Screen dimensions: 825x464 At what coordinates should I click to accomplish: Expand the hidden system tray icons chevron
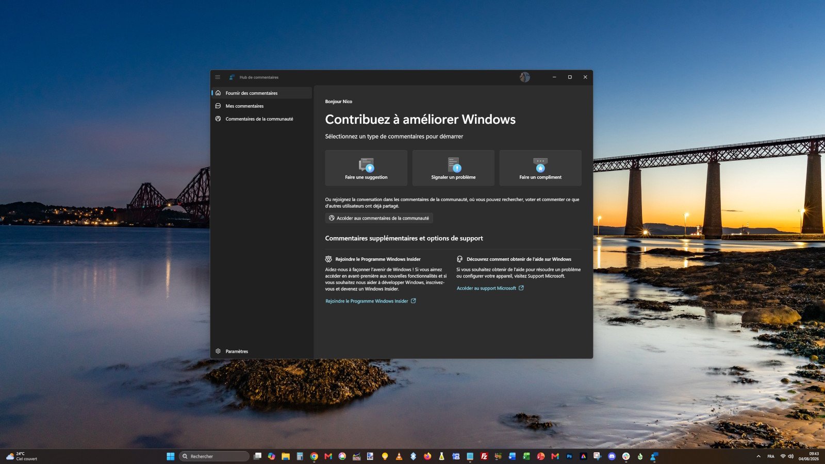coord(758,456)
